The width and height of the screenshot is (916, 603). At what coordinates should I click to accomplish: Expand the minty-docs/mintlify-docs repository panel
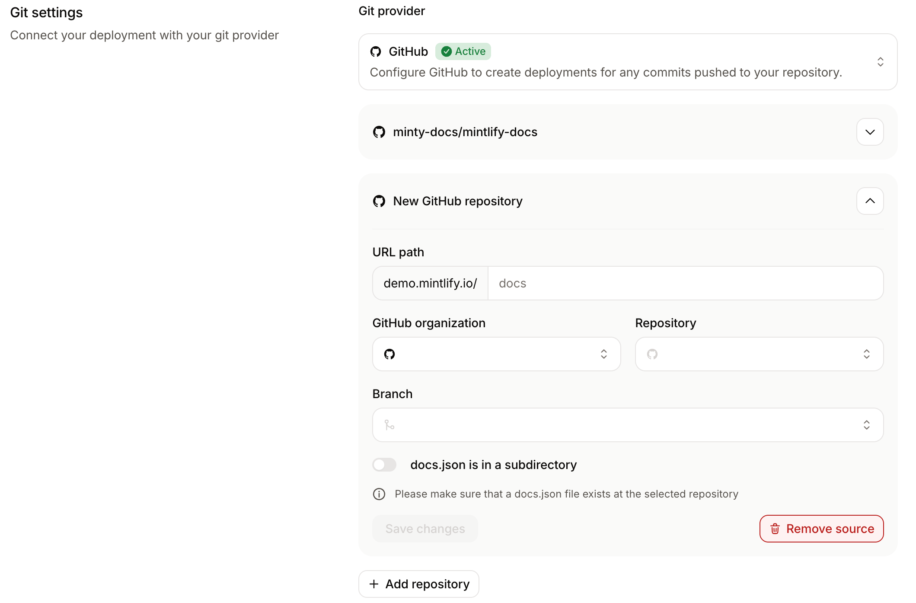(x=870, y=132)
